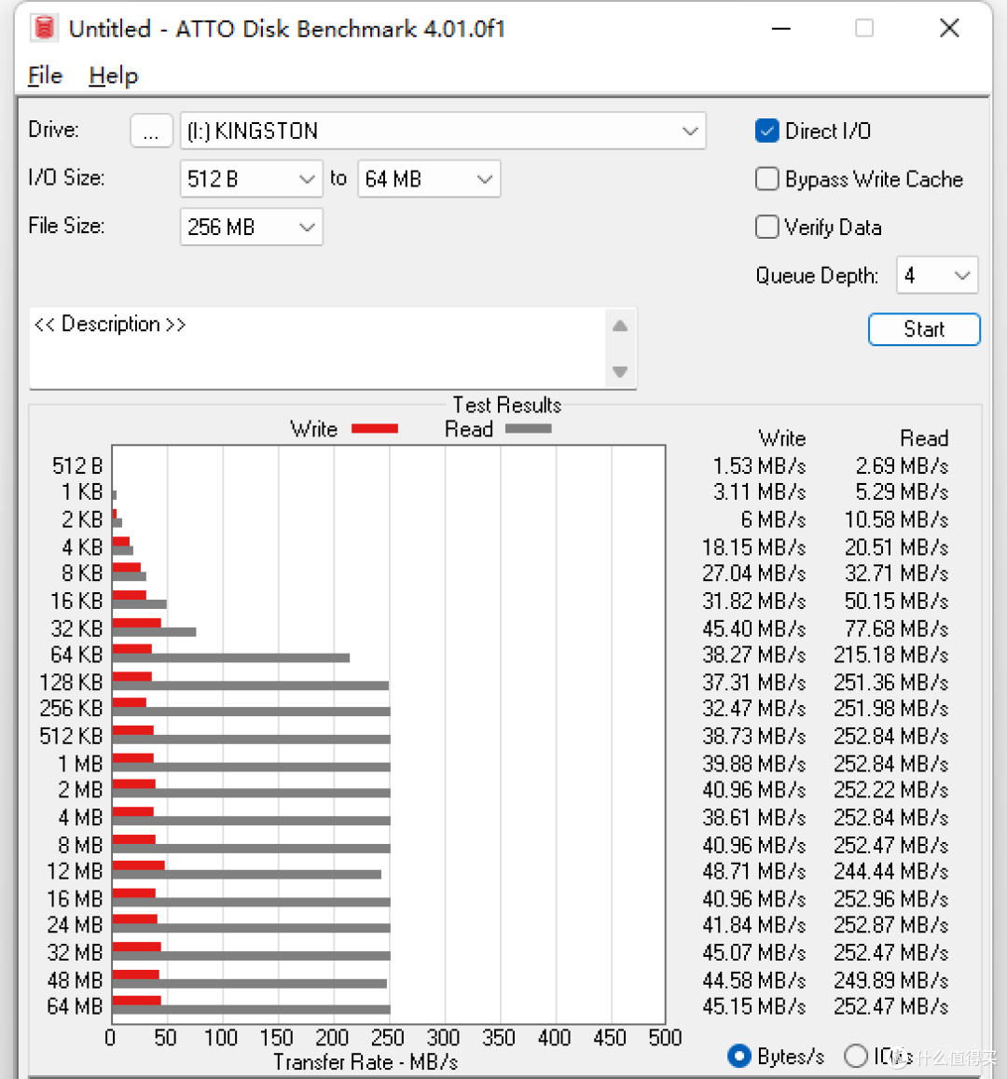Click the ATTO Disk Benchmark app icon
This screenshot has width=1007, height=1079.
point(44,28)
